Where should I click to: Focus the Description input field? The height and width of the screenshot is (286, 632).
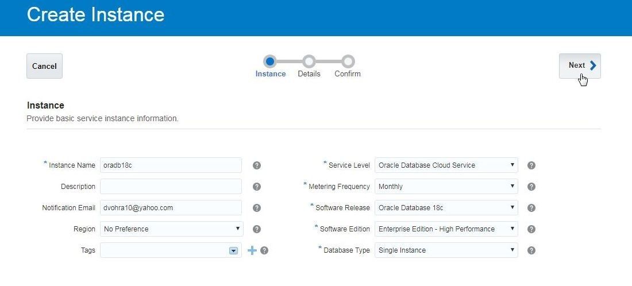(171, 187)
